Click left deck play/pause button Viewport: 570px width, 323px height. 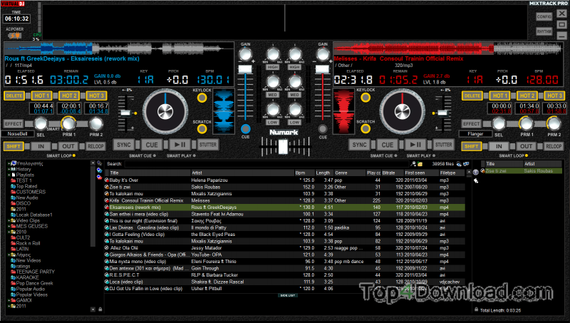pos(180,145)
